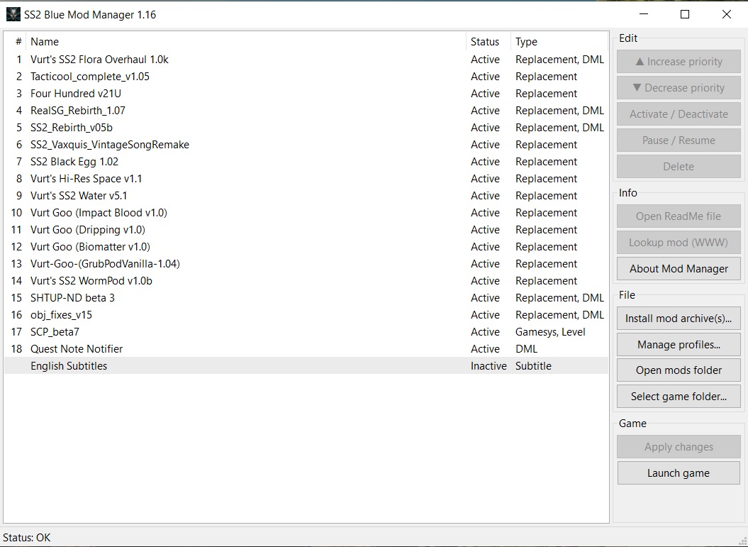Maximize the Mod Manager window
The image size is (748, 547).
click(x=685, y=14)
